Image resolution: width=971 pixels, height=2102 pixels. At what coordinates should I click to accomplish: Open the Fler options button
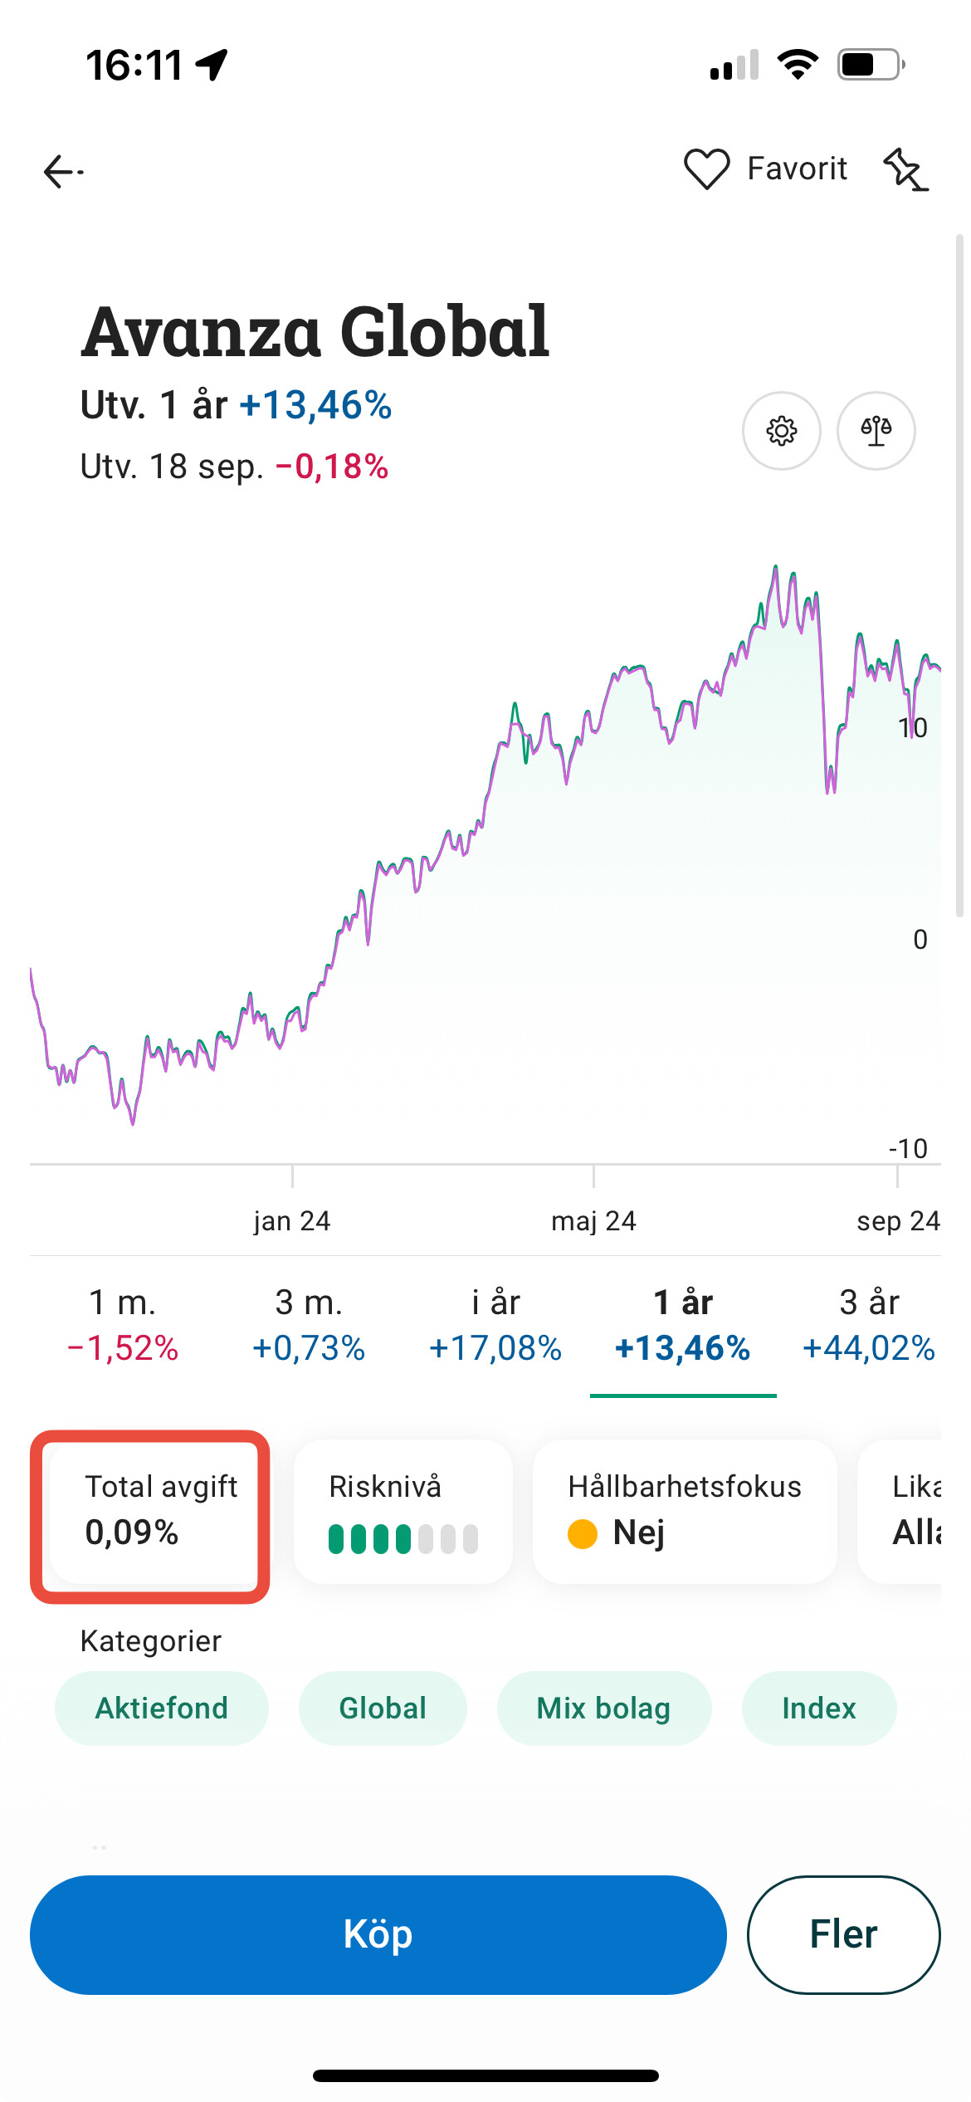[843, 1934]
